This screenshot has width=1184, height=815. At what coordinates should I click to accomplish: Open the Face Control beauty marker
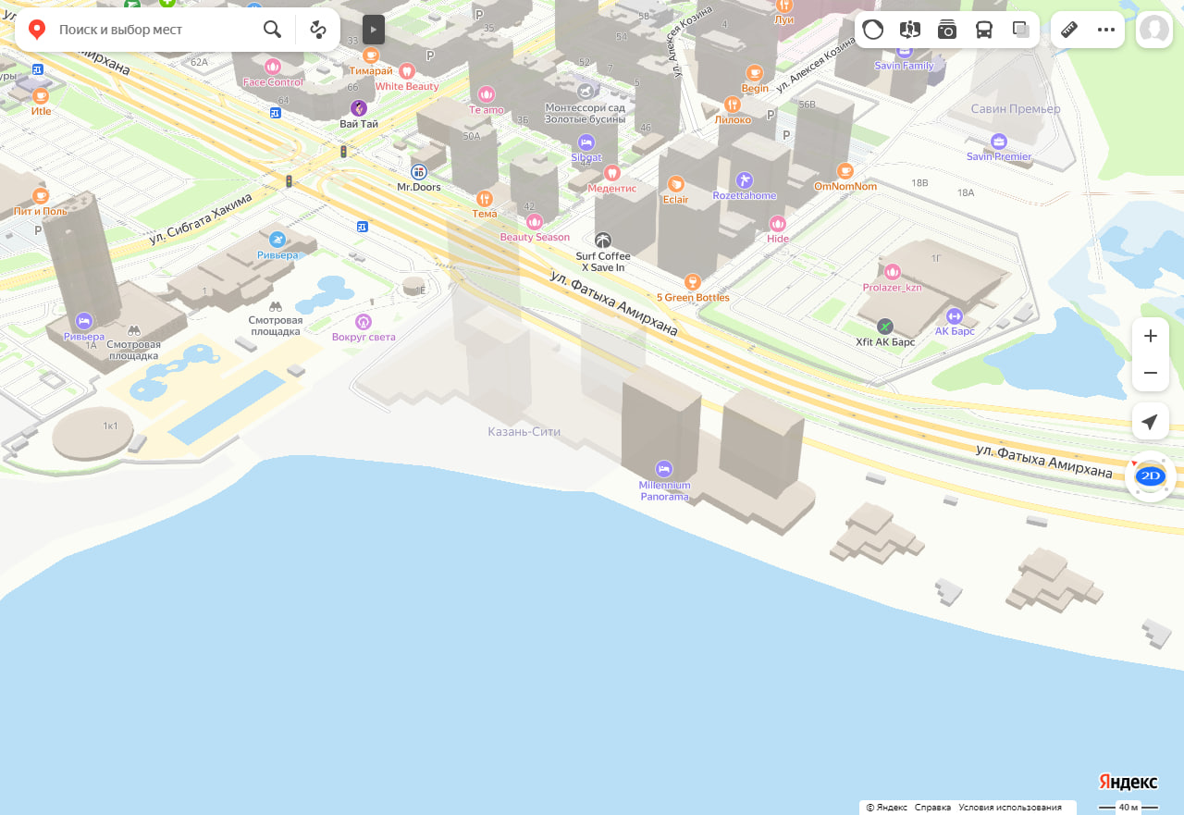tap(273, 67)
